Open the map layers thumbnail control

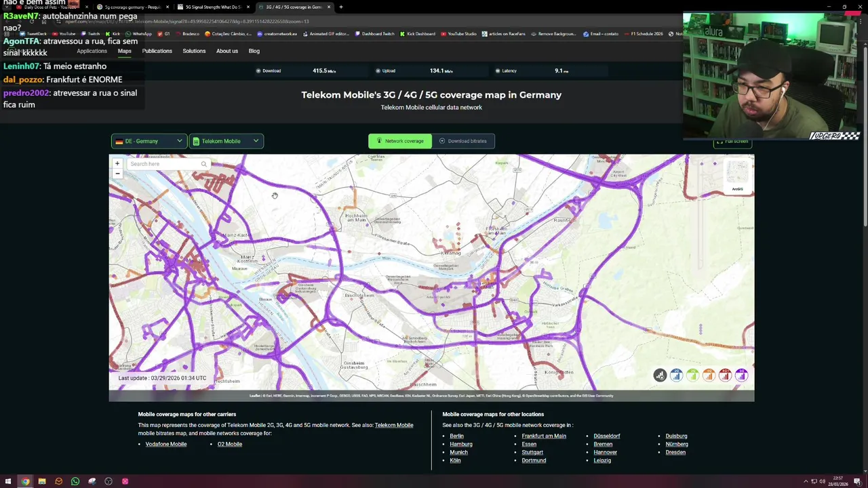point(737,176)
